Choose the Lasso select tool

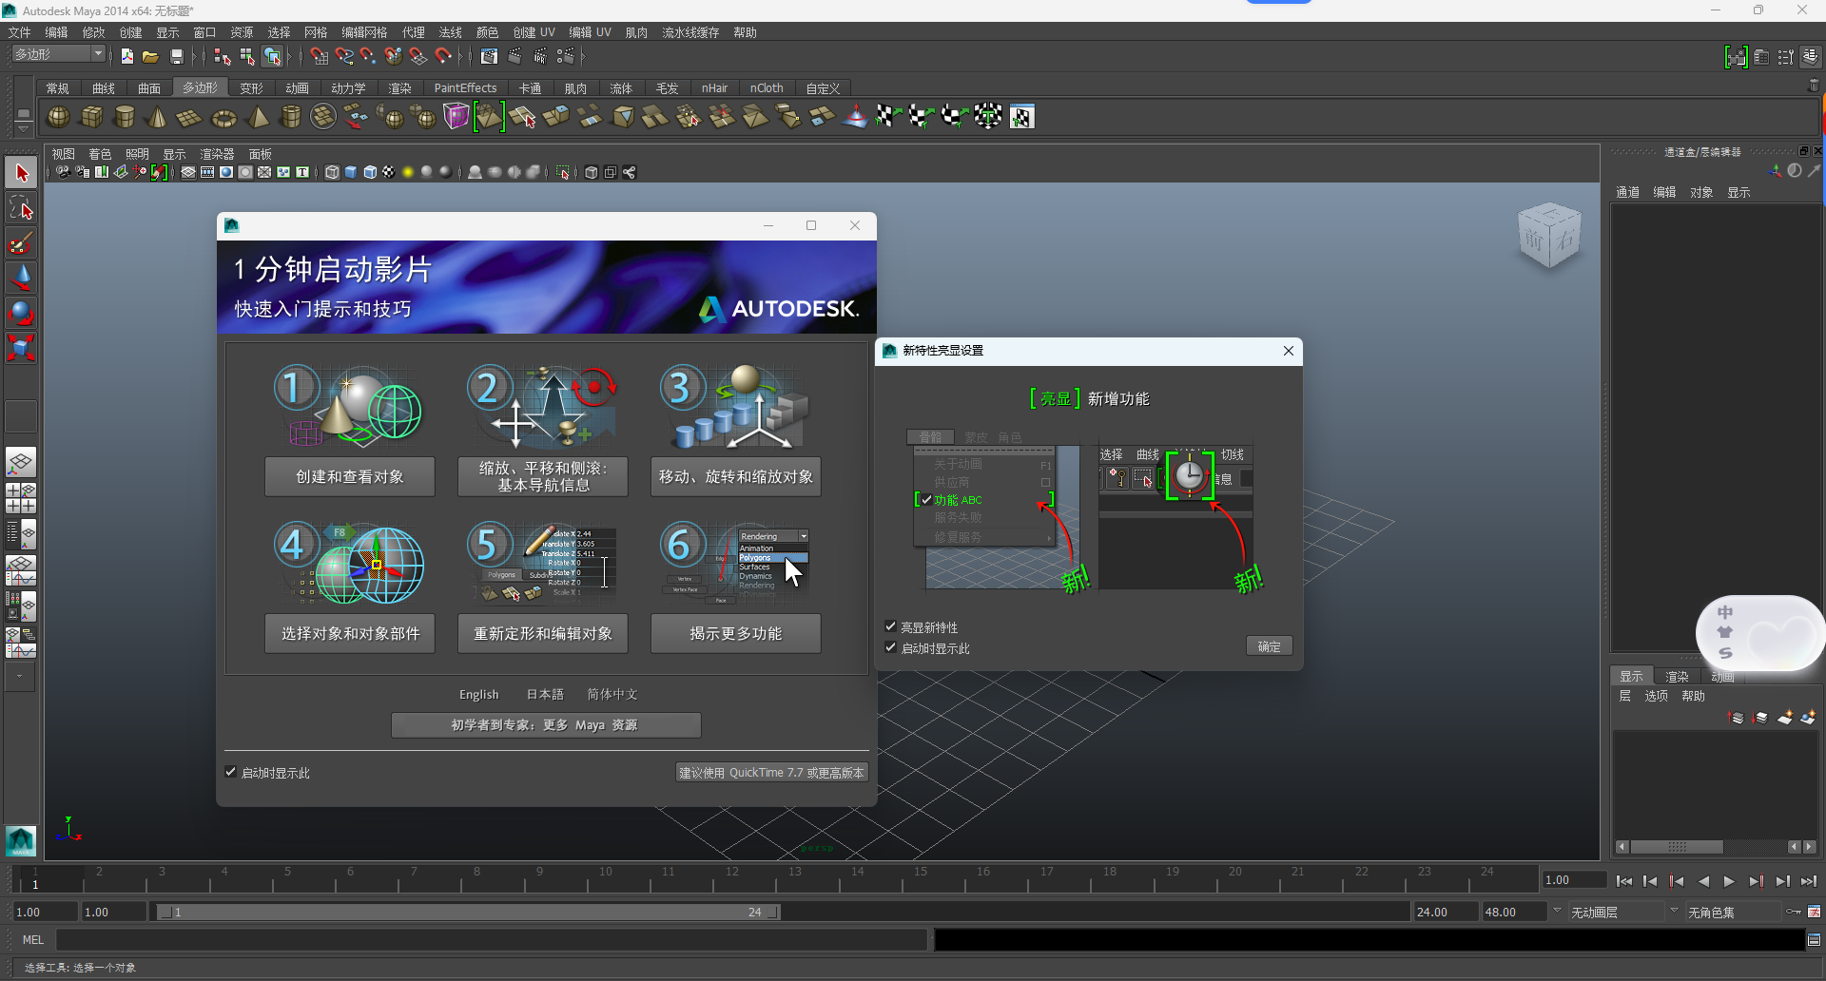click(x=21, y=208)
